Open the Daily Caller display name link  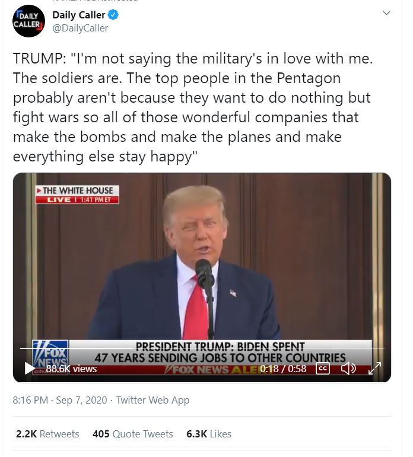(79, 15)
